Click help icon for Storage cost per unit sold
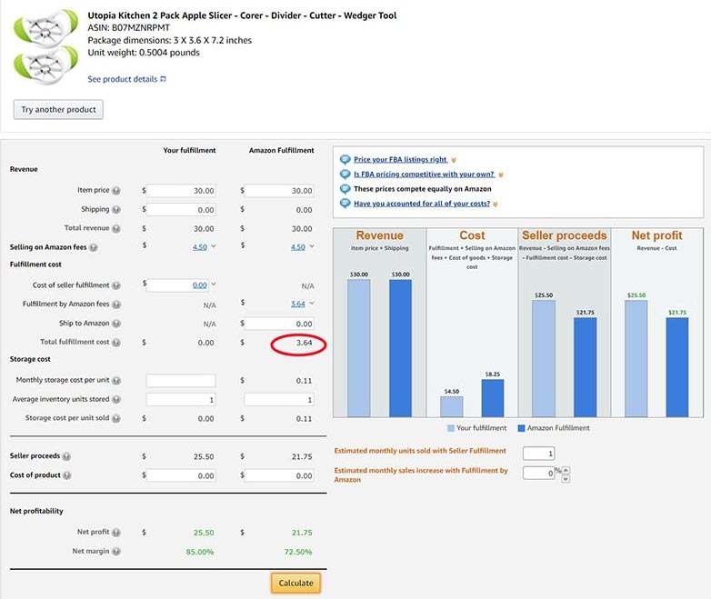The width and height of the screenshot is (711, 599). (116, 418)
